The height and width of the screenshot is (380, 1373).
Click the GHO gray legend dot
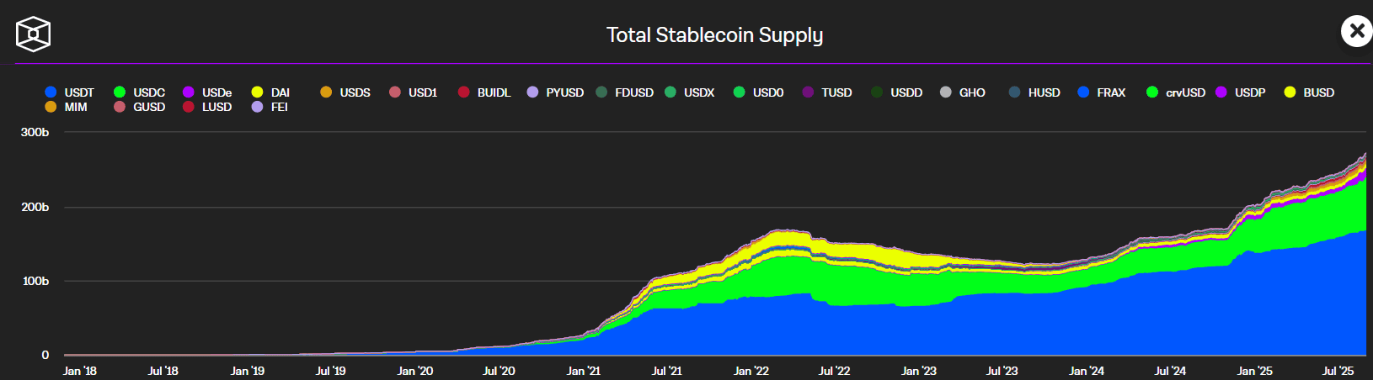(946, 92)
